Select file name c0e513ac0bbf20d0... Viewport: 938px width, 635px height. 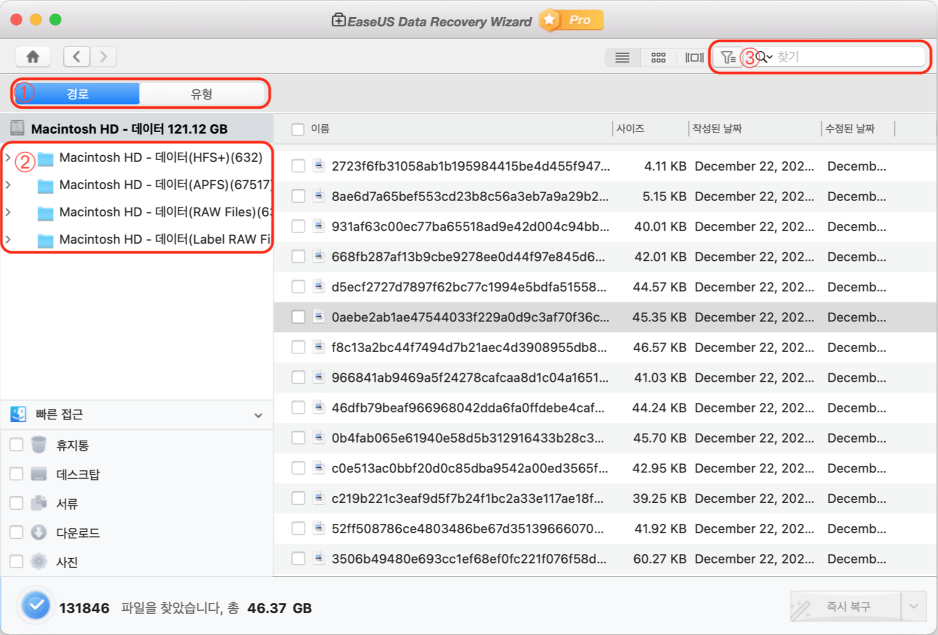(x=470, y=468)
